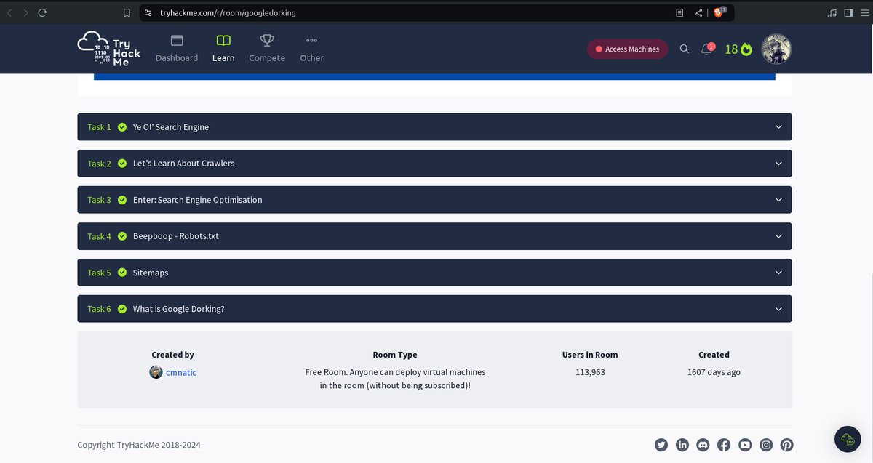Open the Brave Shields lion icon
The image size is (873, 463).
(719, 12)
